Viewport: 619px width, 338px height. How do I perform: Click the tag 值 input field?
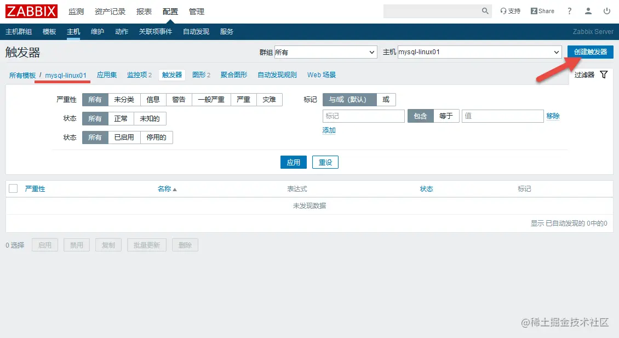pyautogui.click(x=502, y=116)
